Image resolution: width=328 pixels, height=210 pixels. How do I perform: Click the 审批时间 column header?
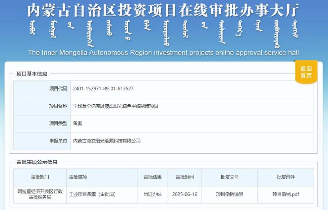click(185, 177)
